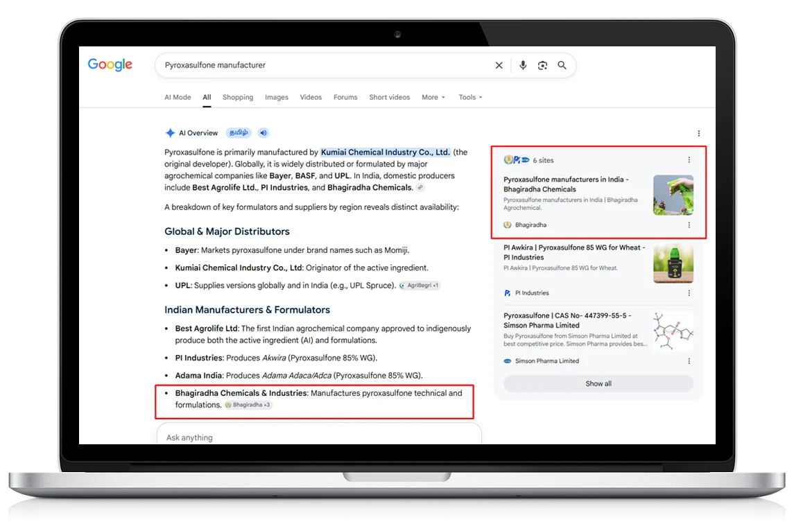Click the UPL Spruce bullet text
Image resolution: width=794 pixels, height=524 pixels.
pos(286,286)
